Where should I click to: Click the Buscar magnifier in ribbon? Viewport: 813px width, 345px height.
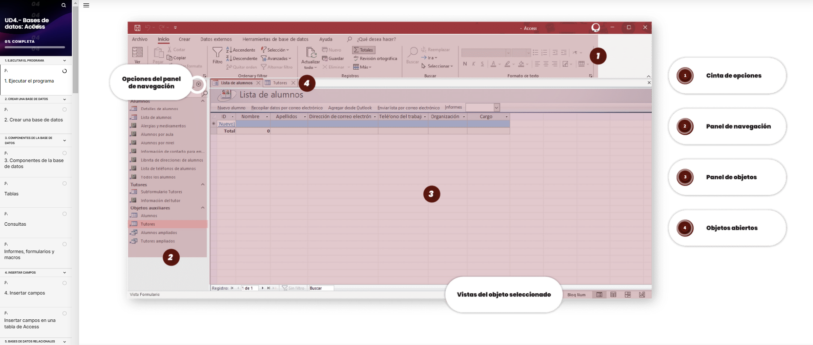[412, 53]
